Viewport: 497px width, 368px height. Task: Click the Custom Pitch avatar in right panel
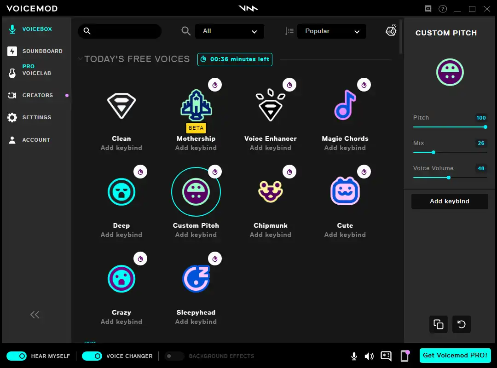tap(450, 72)
